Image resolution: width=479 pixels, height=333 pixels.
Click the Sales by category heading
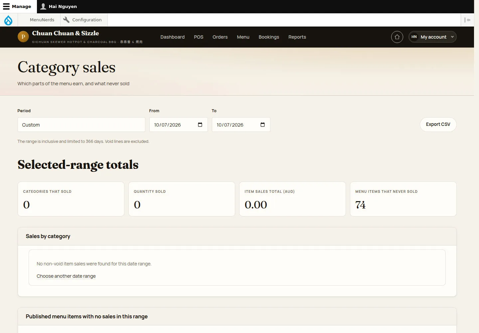coord(48,236)
